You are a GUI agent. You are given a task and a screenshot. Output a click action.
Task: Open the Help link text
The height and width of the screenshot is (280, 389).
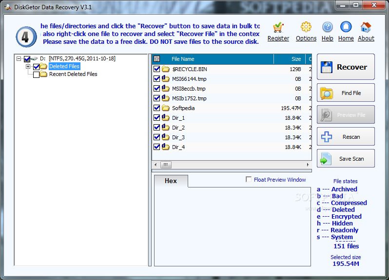tap(327, 38)
